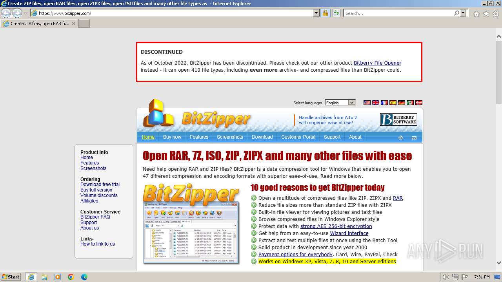Go to Features in the navbar

pos(199,137)
